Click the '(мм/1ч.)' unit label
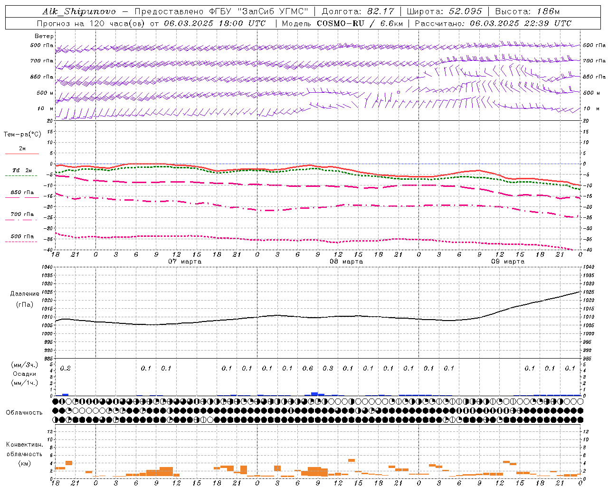Viewport: 608px width, 487px height. (24, 383)
